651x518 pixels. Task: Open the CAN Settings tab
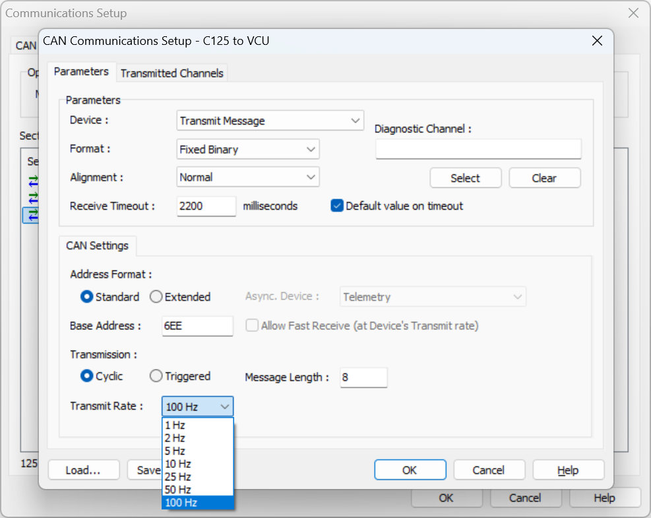97,245
